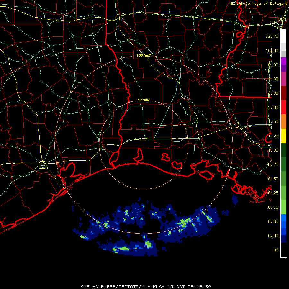Viewport: 289px width, 289px height.
Task: Click the OHA product code label
Action: pos(282,19)
